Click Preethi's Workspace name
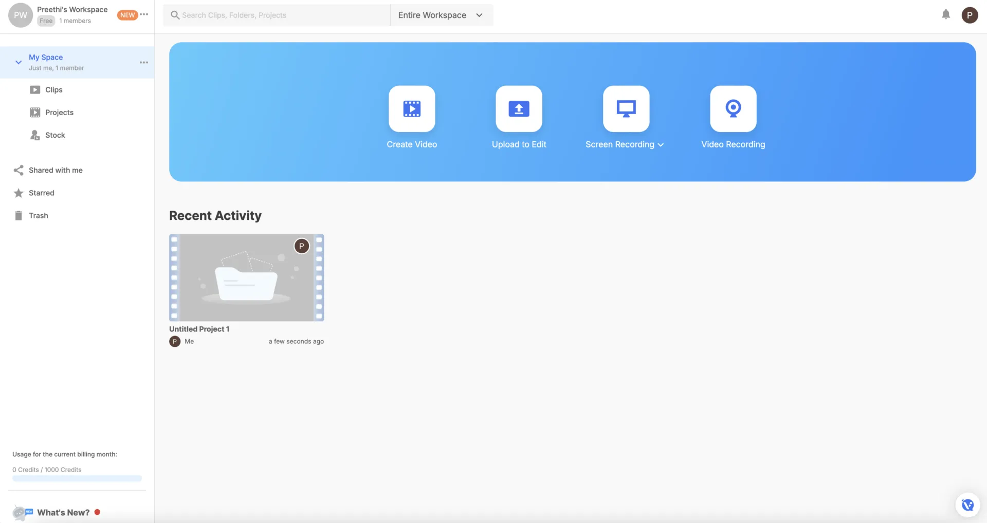Screen dimensions: 987x523 point(72,9)
